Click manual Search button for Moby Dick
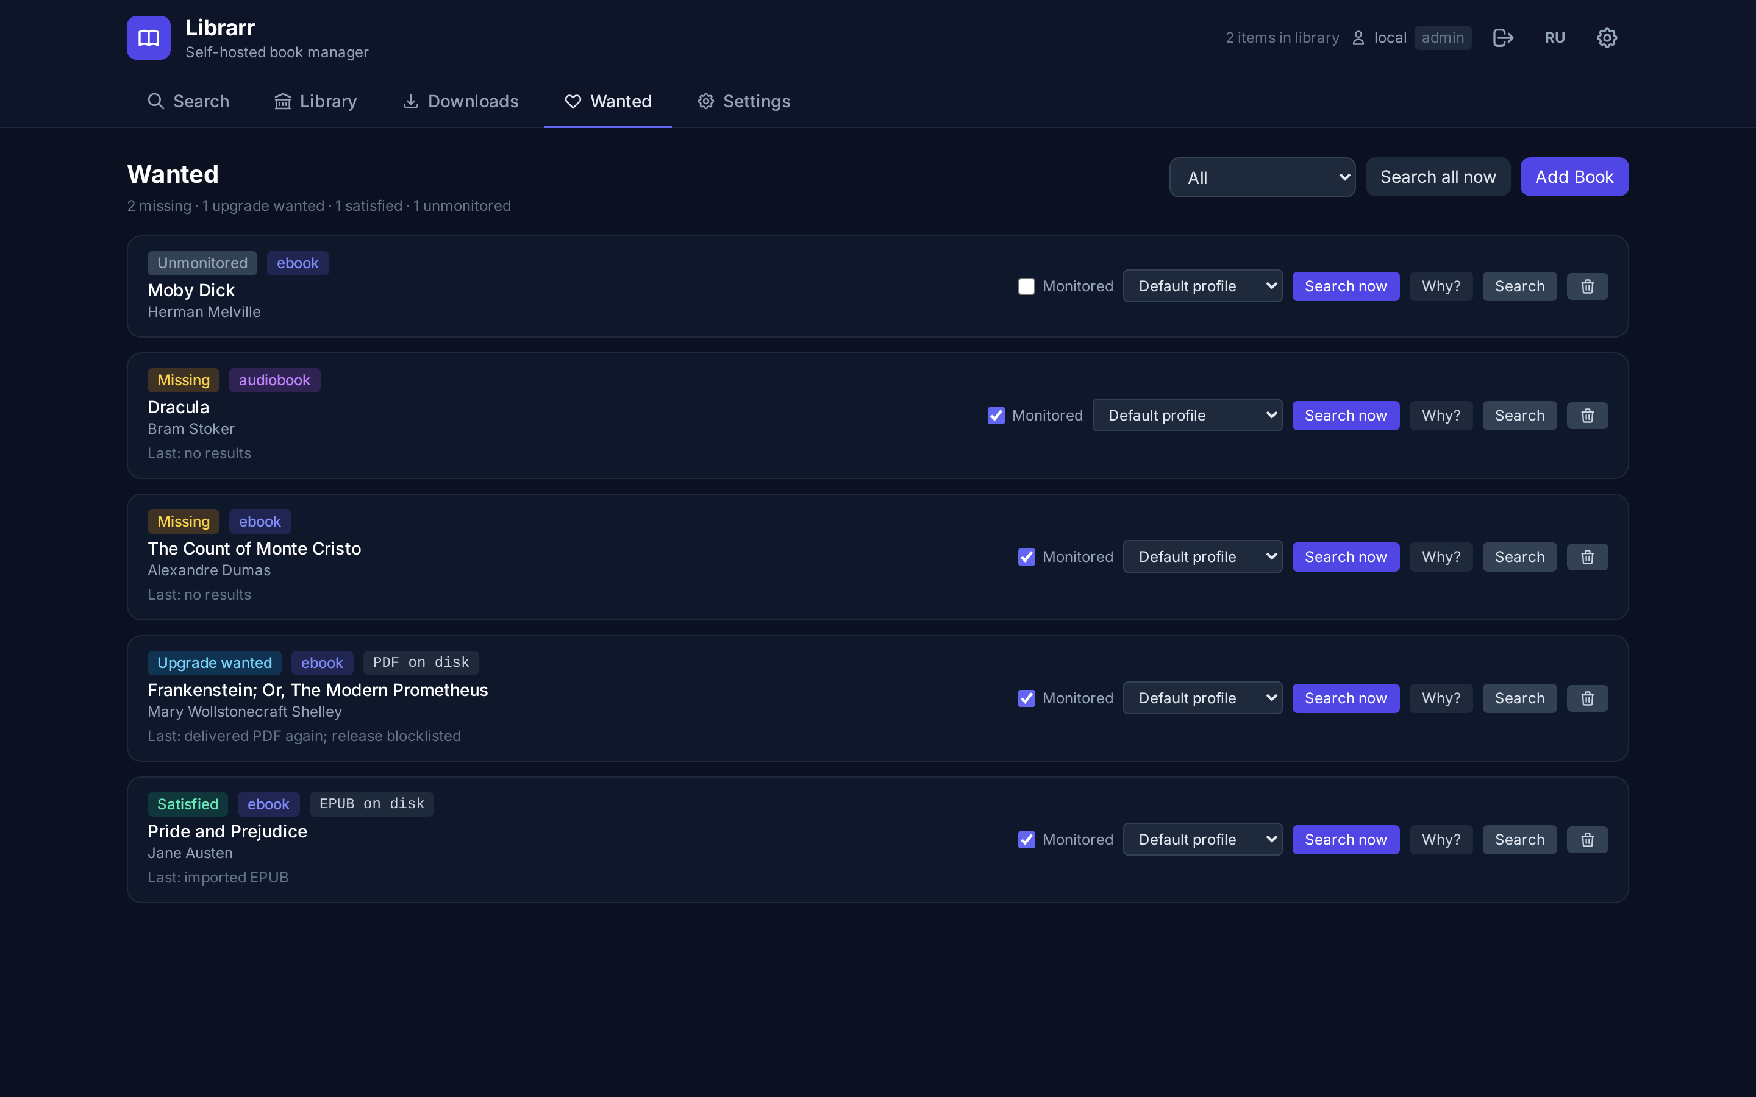 tap(1519, 286)
